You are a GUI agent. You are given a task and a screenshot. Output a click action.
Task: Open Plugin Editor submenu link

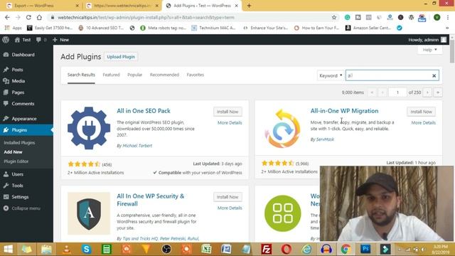(16, 161)
